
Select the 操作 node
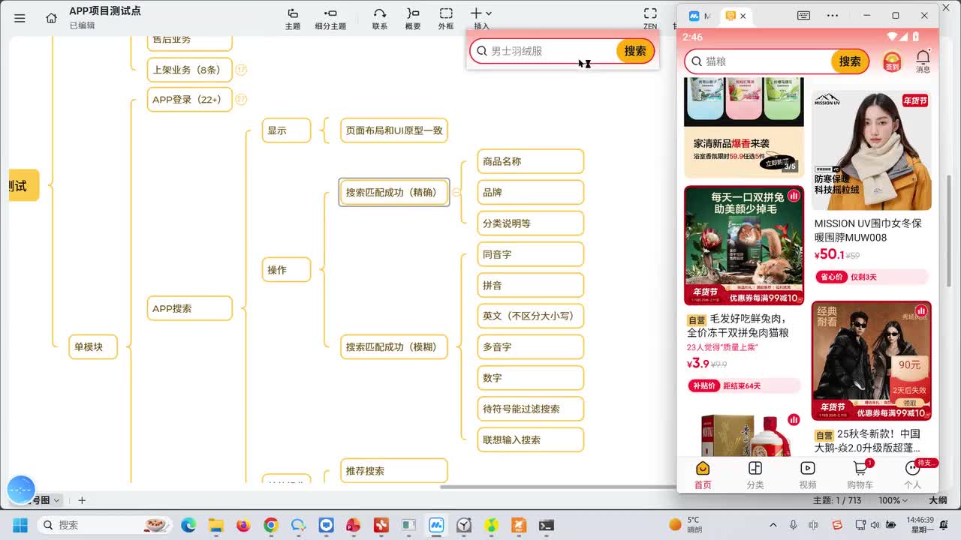pos(286,270)
